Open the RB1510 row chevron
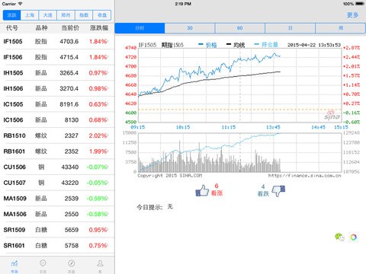 coord(108,135)
